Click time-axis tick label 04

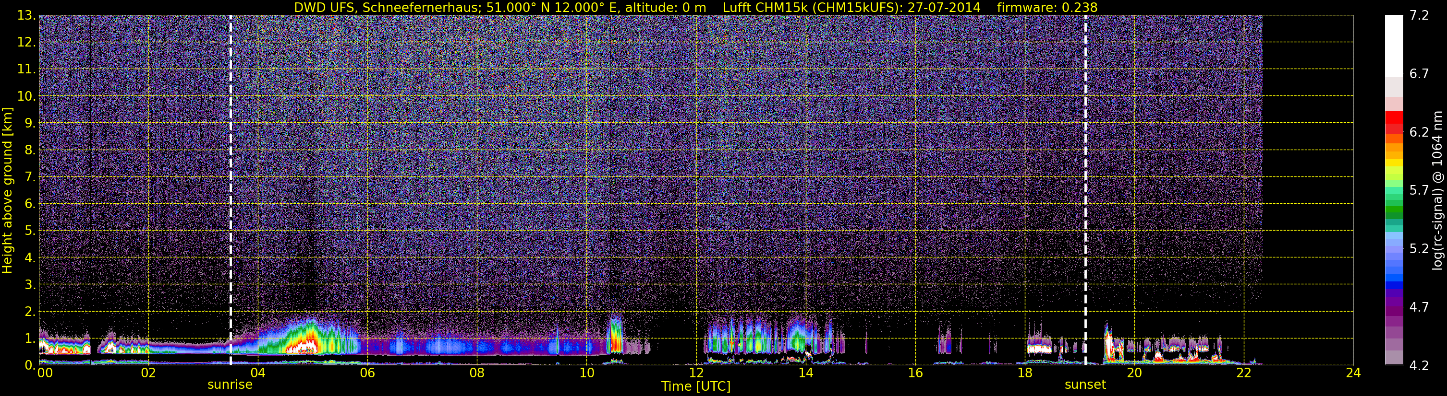pos(258,373)
